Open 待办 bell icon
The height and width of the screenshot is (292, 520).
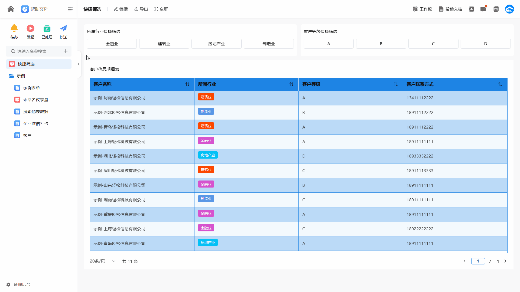14,28
